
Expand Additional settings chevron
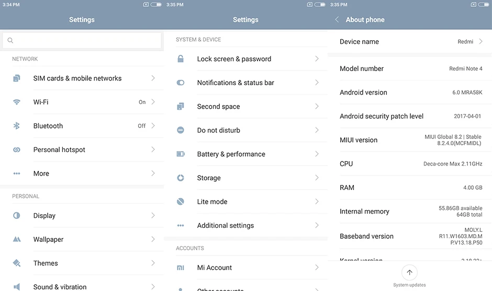pos(317,225)
